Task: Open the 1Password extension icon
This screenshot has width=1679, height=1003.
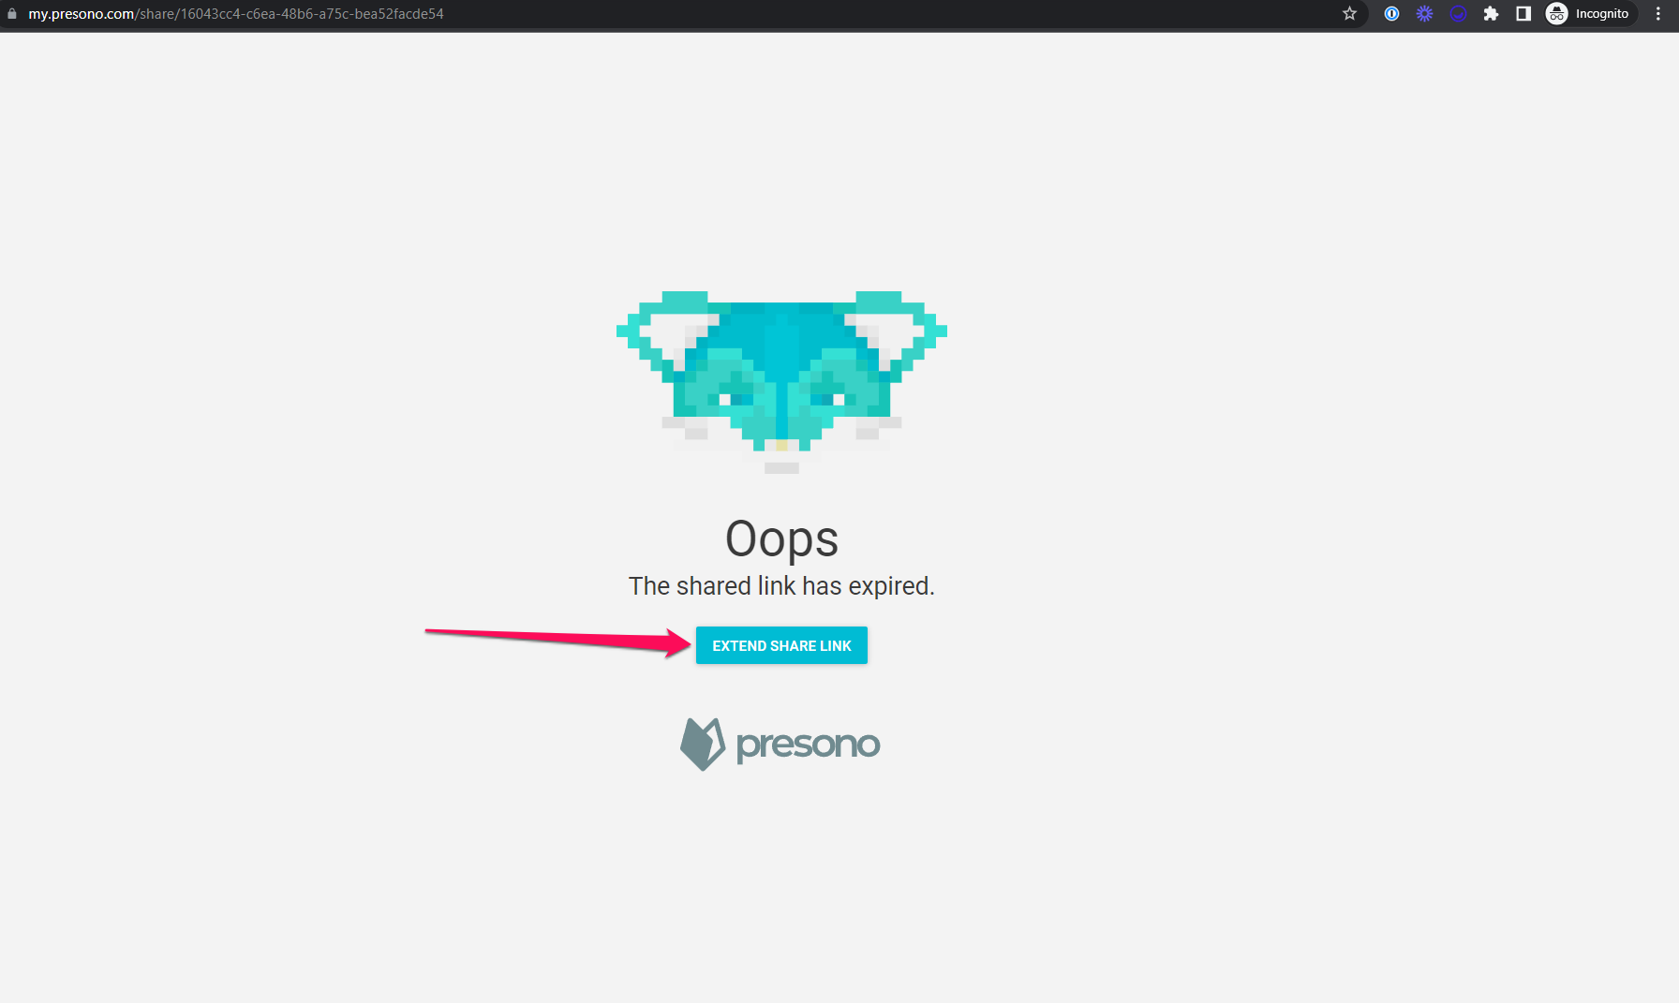Action: click(x=1391, y=13)
